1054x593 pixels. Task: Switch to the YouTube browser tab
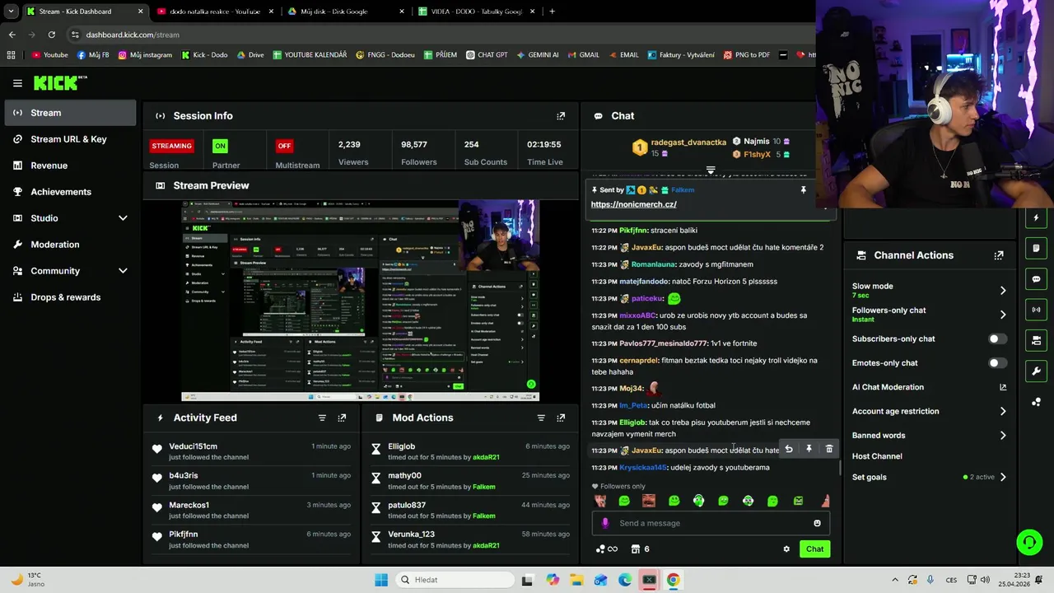(x=214, y=12)
